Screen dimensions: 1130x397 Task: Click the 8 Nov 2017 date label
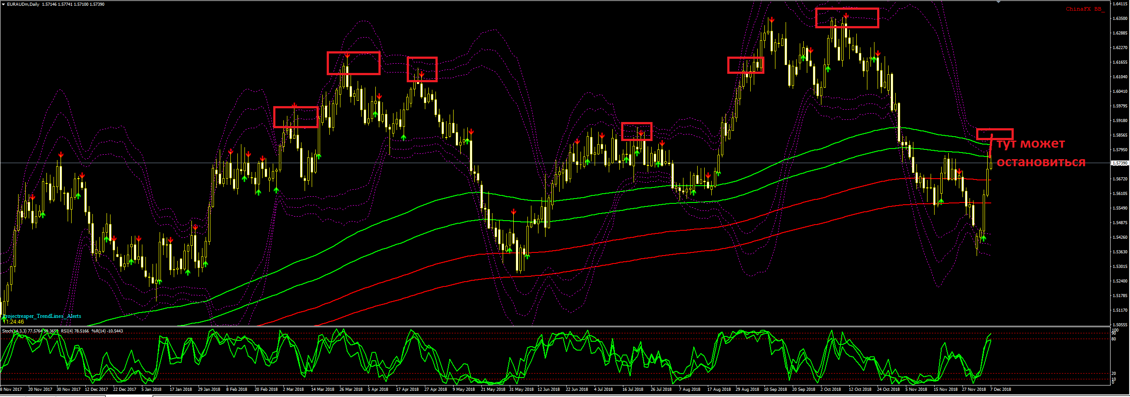tap(11, 389)
